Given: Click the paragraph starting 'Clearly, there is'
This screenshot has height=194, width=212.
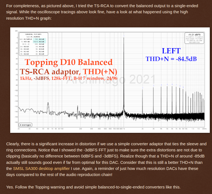Looking at the screenshot, I should (x=106, y=159).
